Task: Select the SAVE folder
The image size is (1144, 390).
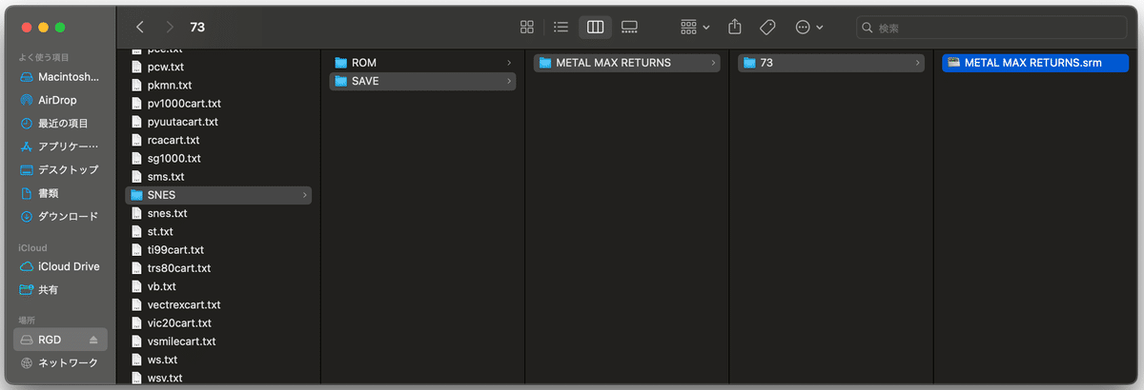Action: 422,81
